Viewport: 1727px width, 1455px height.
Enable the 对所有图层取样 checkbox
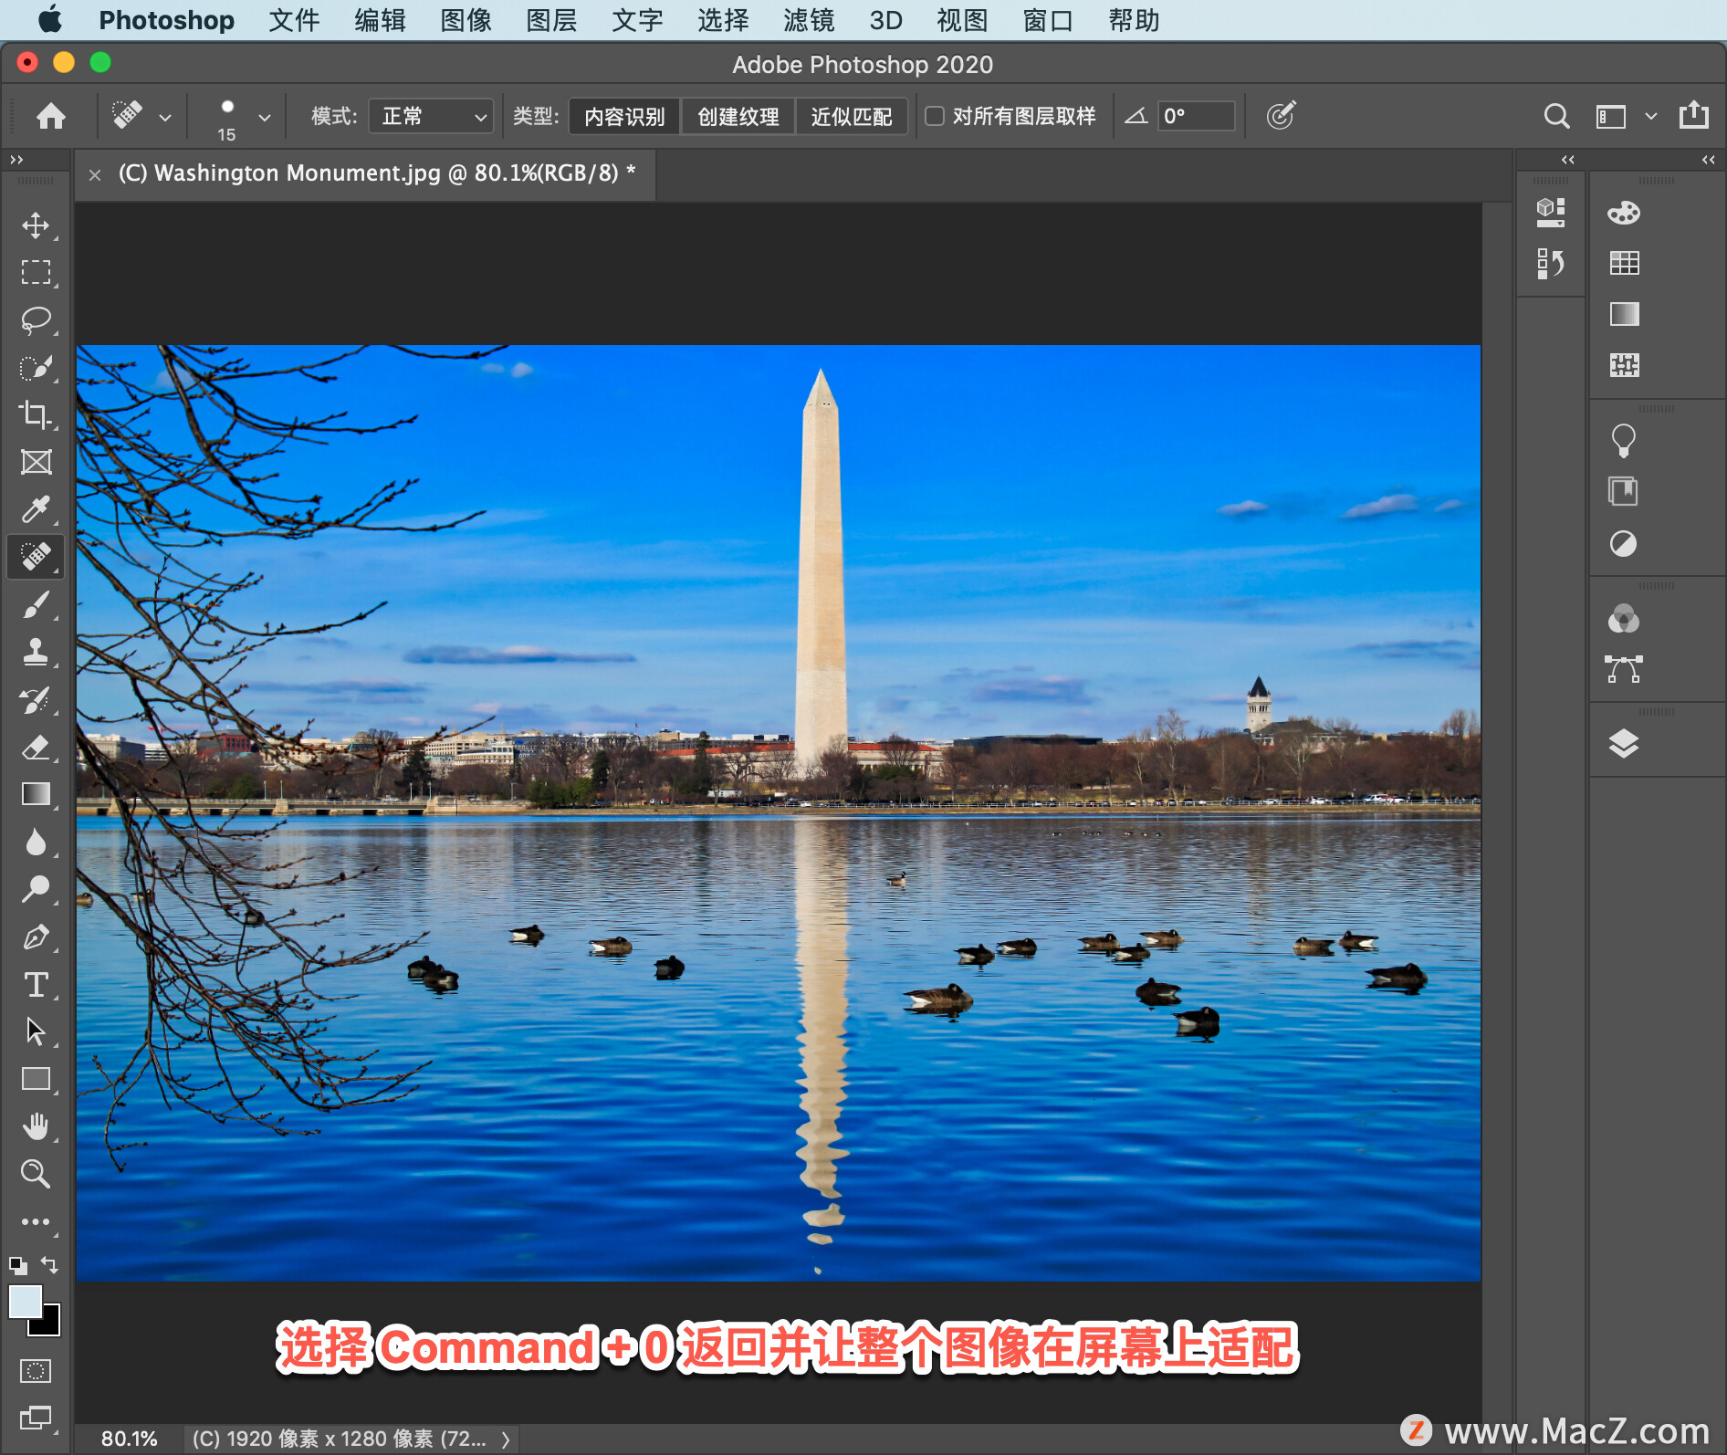(935, 116)
